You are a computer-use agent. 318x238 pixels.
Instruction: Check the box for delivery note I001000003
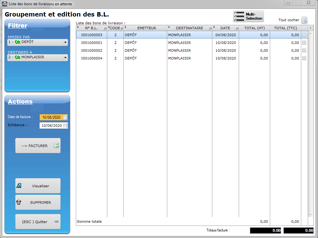pyautogui.click(x=304, y=35)
